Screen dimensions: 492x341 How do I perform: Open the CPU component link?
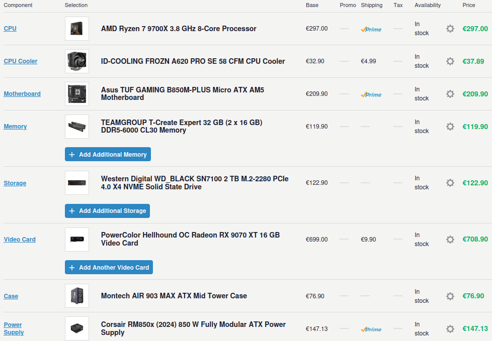[10, 29]
